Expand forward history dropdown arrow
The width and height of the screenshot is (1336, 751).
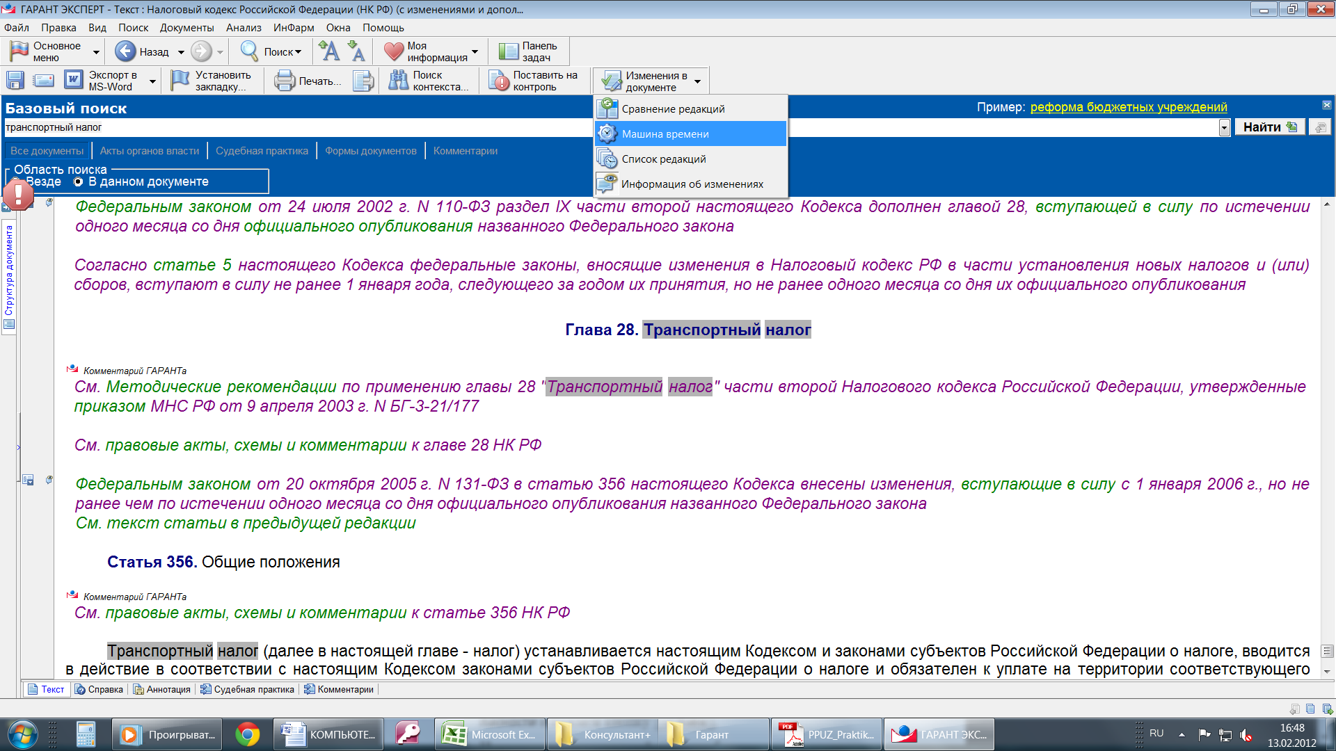coord(220,52)
